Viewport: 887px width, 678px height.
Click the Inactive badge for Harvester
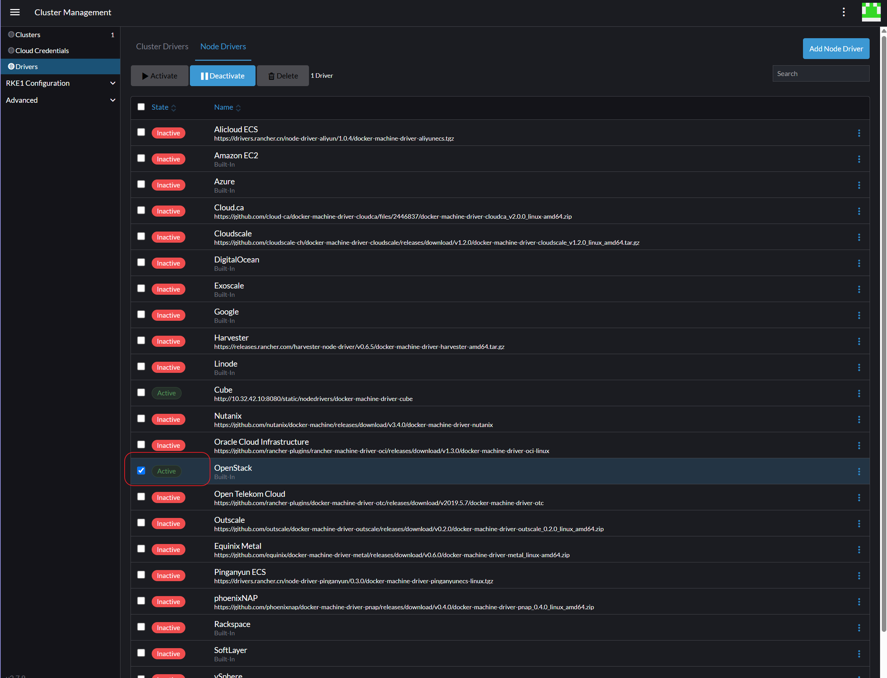click(168, 341)
